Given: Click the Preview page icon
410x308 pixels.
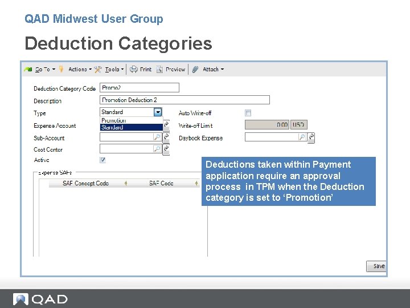Looking at the screenshot, I should pos(159,70).
